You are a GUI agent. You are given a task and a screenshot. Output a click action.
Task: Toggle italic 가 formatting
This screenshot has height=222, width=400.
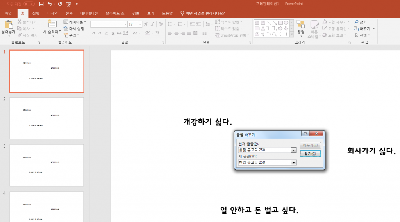point(100,33)
